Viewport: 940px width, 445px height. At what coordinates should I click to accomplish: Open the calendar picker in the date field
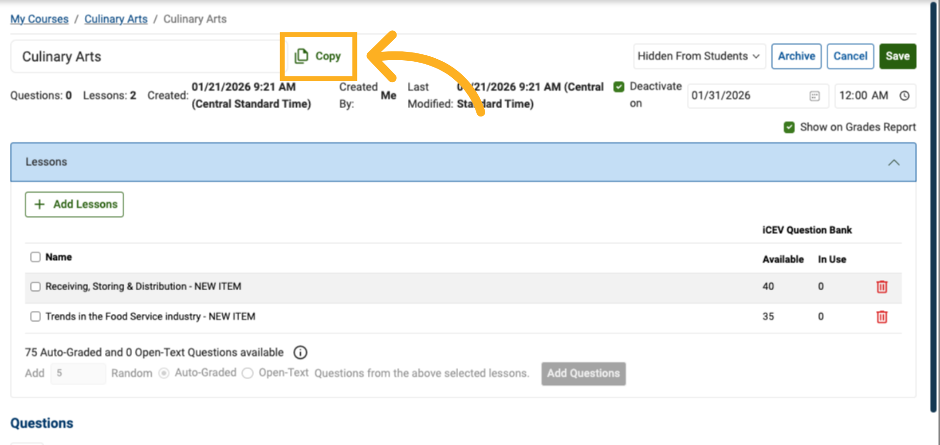814,96
